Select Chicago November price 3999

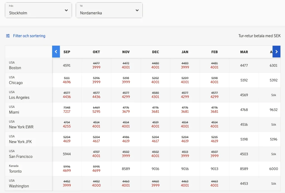pos(126,82)
